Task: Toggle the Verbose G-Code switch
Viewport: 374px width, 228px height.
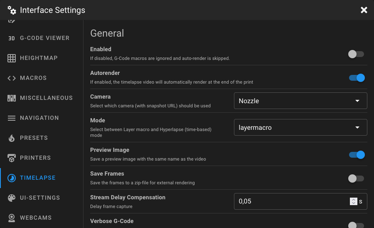Action: tap(356, 225)
